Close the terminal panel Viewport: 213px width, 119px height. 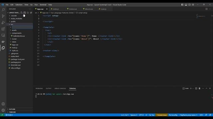pos(210,88)
